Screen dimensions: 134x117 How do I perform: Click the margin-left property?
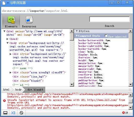[89, 66]
